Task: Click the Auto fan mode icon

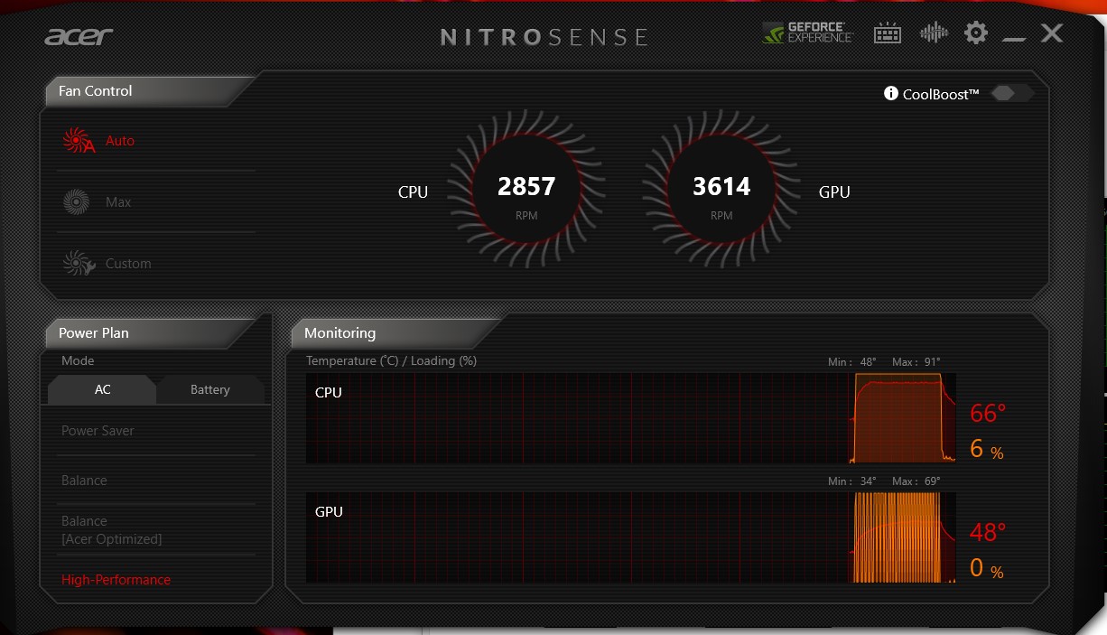Action: coord(79,141)
